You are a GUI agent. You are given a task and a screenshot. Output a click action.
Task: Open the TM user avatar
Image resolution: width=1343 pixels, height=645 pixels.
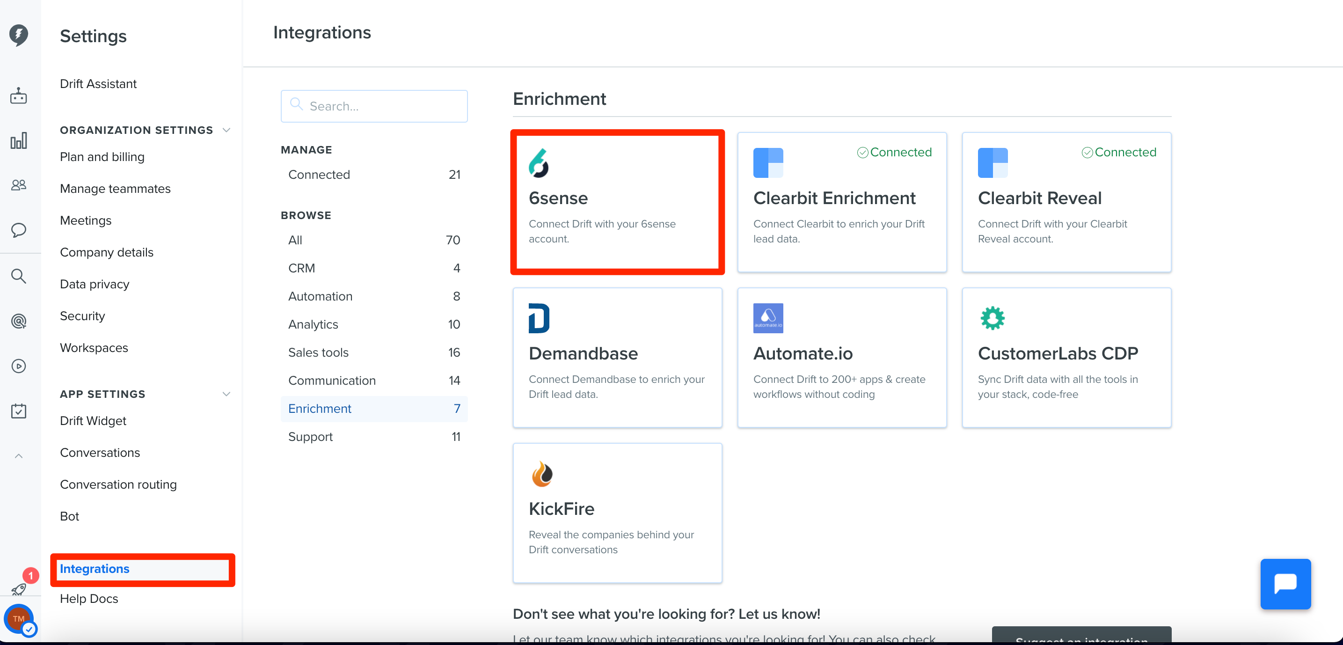19,619
